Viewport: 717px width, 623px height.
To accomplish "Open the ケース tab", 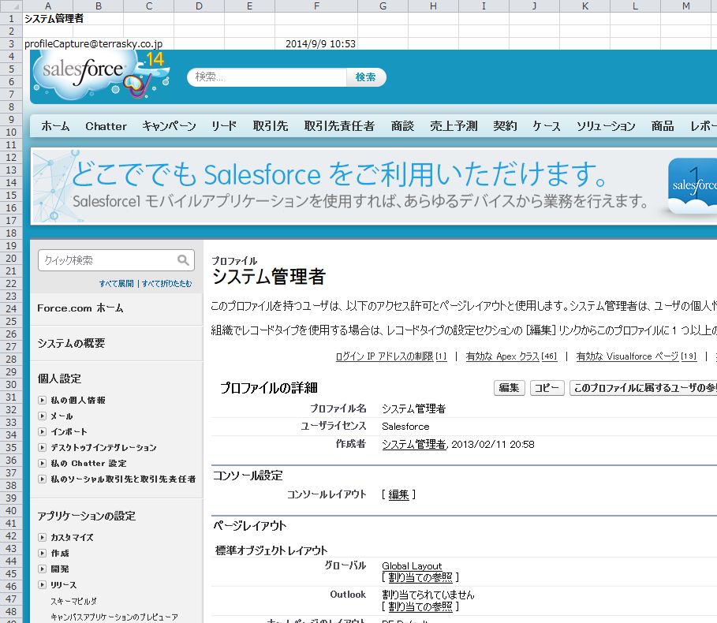I will 547,126.
